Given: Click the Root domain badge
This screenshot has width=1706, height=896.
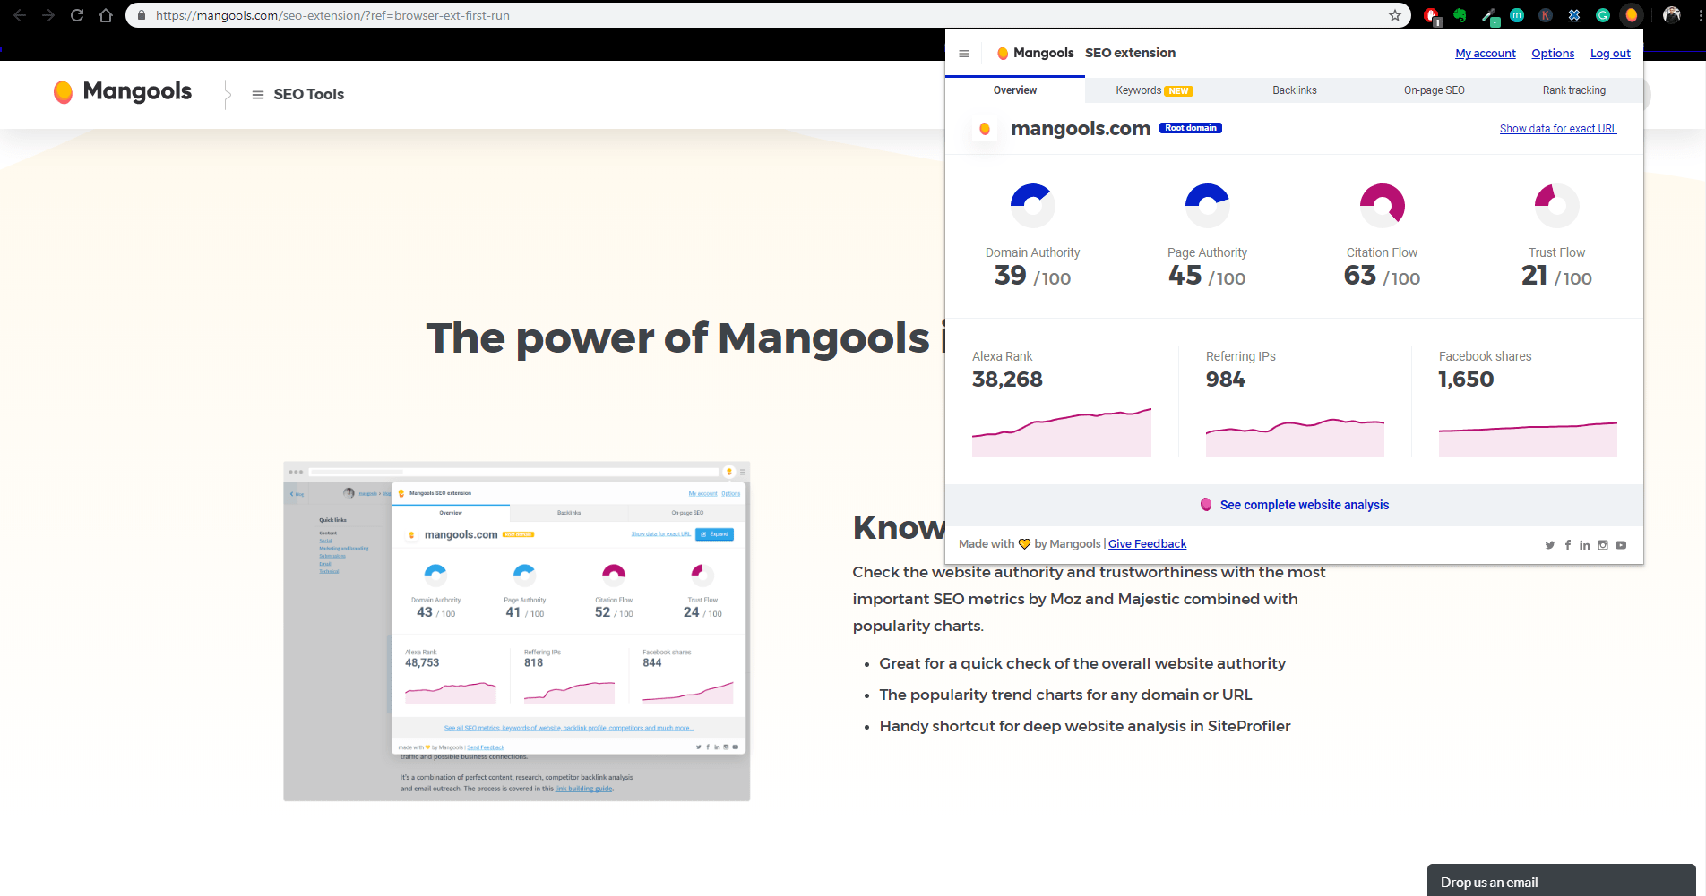Looking at the screenshot, I should [x=1191, y=128].
